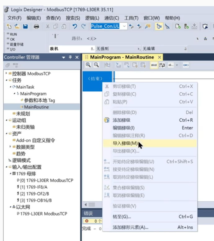Click the Cut scissors toolbar icon
Image resolution: width=214 pixels, height=241 pixels.
click(48, 26)
